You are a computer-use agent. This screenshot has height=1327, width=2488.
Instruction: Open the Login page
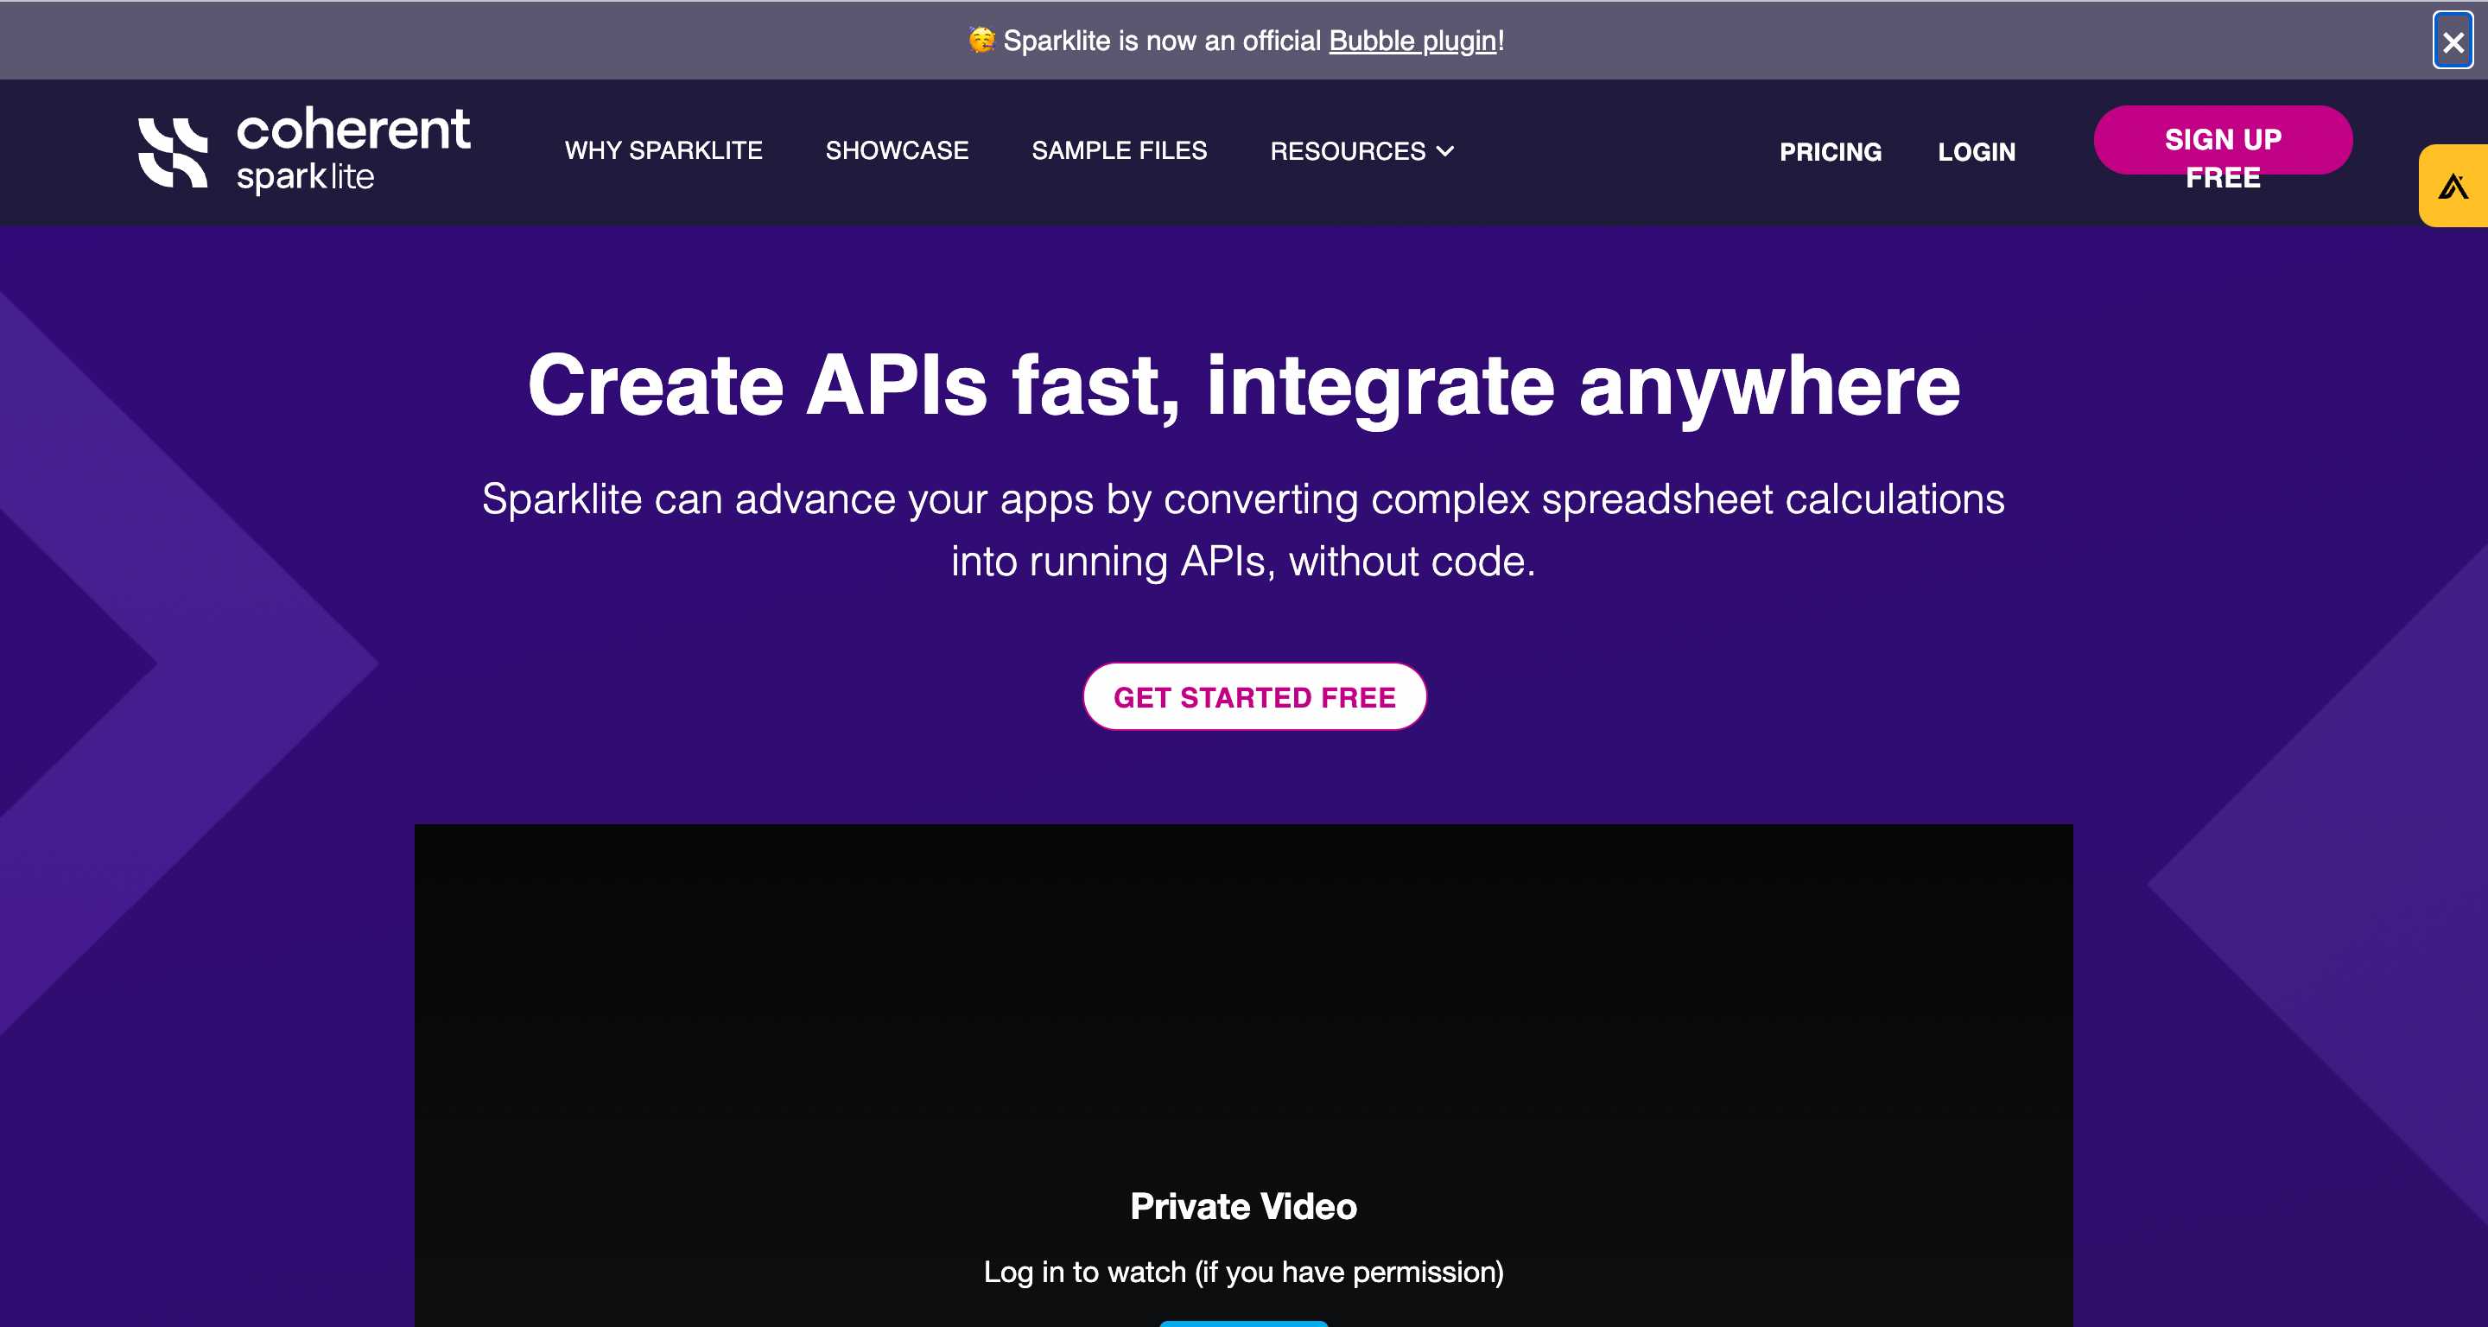1976,153
